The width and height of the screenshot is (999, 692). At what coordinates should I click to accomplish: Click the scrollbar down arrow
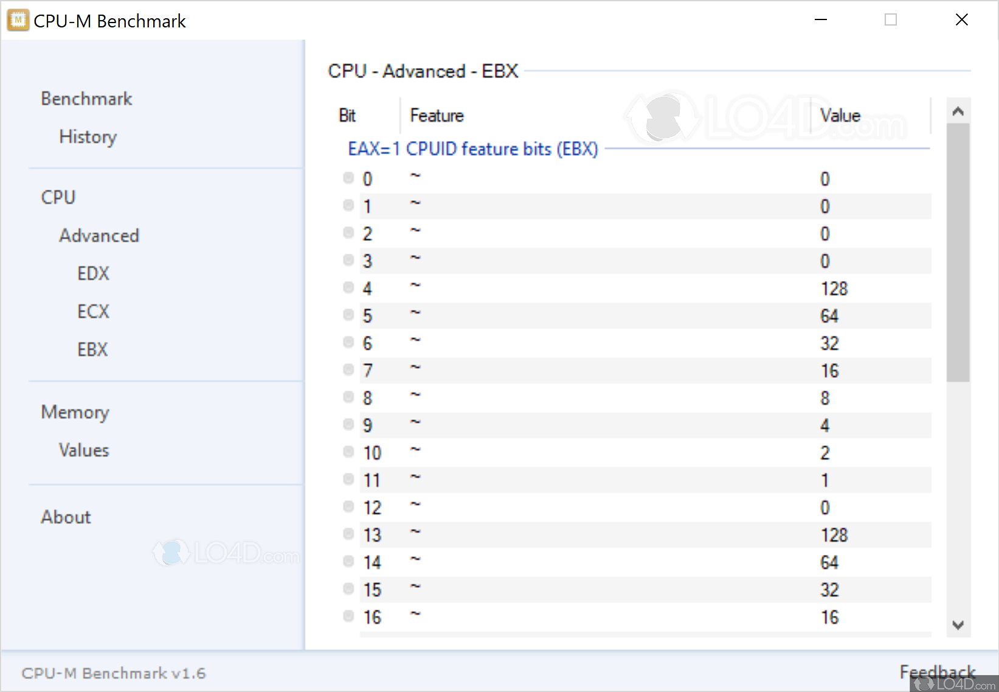coord(958,625)
